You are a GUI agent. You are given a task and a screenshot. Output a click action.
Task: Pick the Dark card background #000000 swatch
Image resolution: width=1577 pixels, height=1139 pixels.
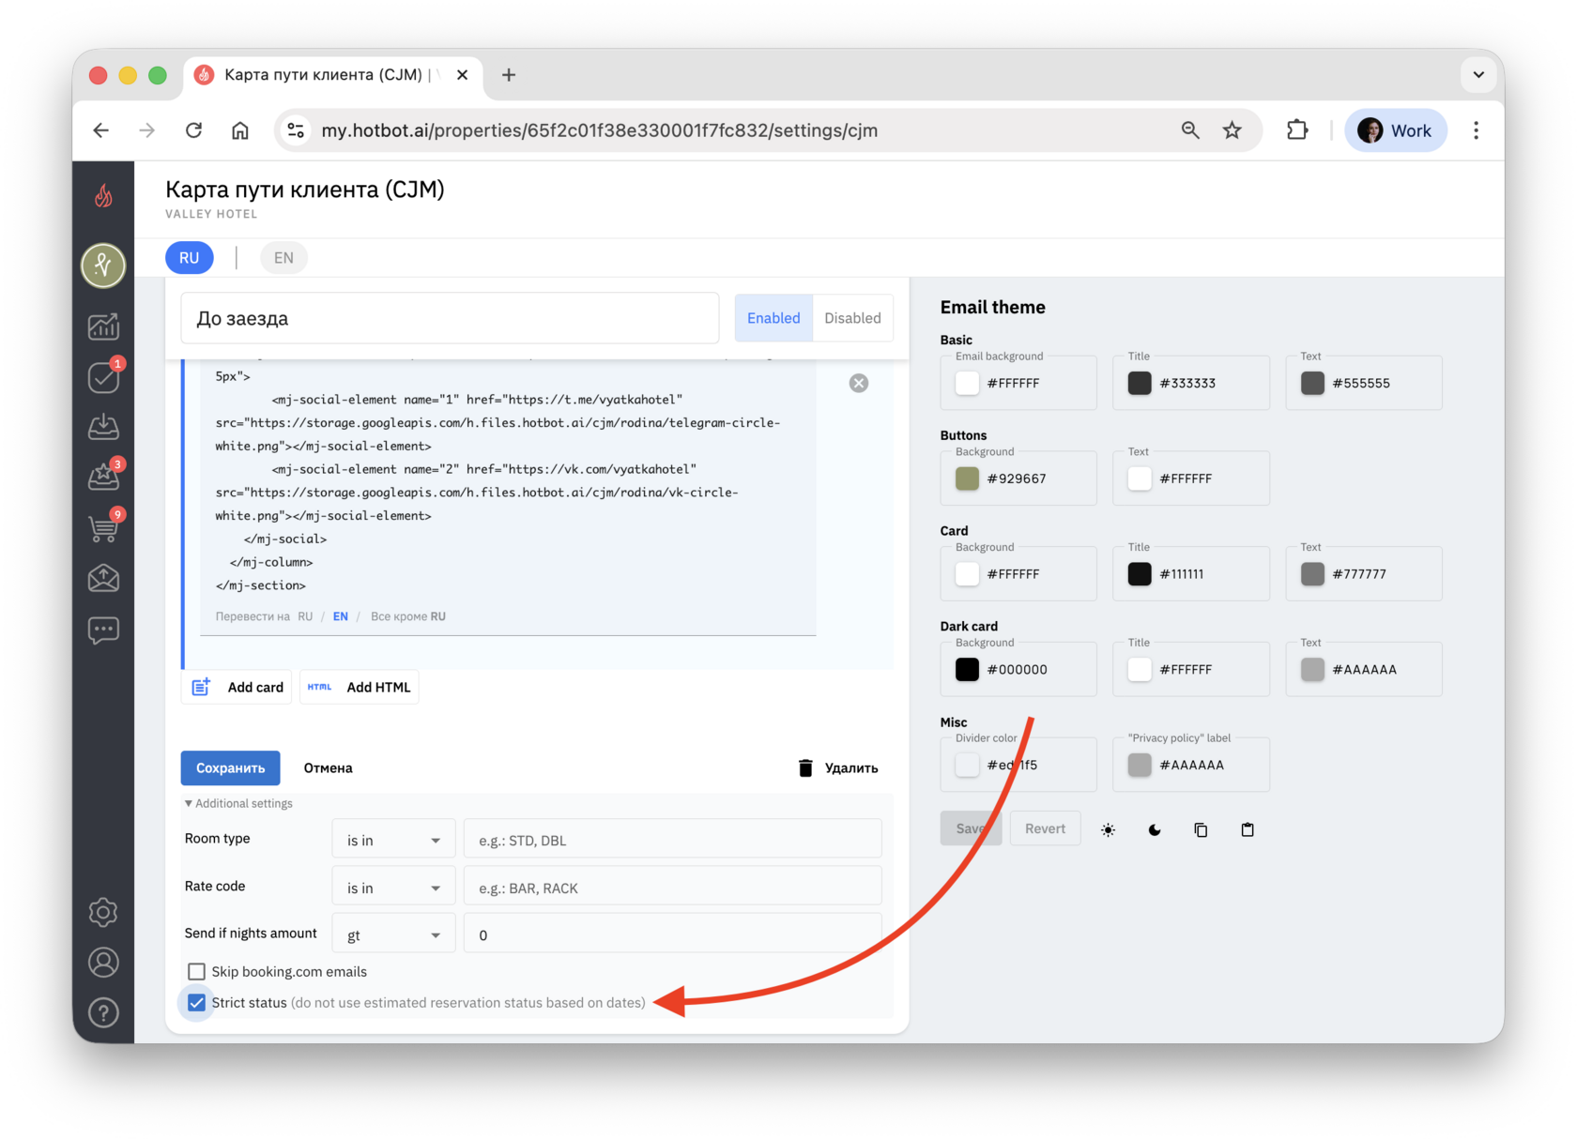[967, 669]
